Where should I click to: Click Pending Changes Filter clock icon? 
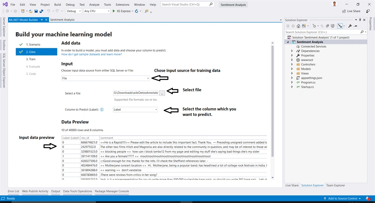pos(314,26)
